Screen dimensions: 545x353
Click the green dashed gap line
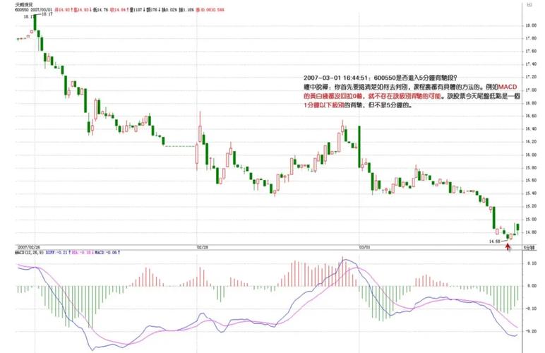[x=179, y=146]
